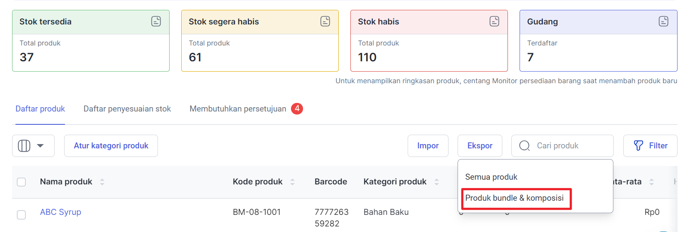Open the report icon on Gudang card
This screenshot has width=687, height=232.
[663, 21]
